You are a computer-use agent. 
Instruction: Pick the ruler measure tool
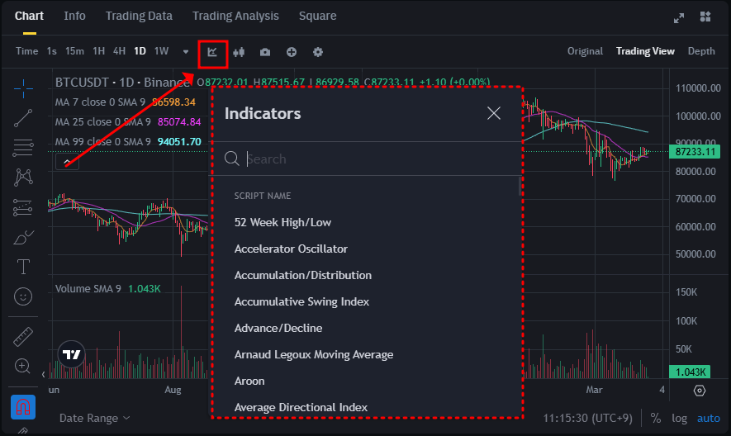(23, 337)
